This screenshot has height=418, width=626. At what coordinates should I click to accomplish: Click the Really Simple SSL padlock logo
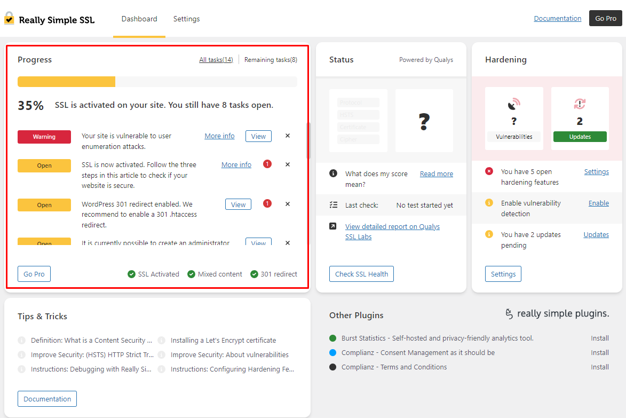pos(9,18)
